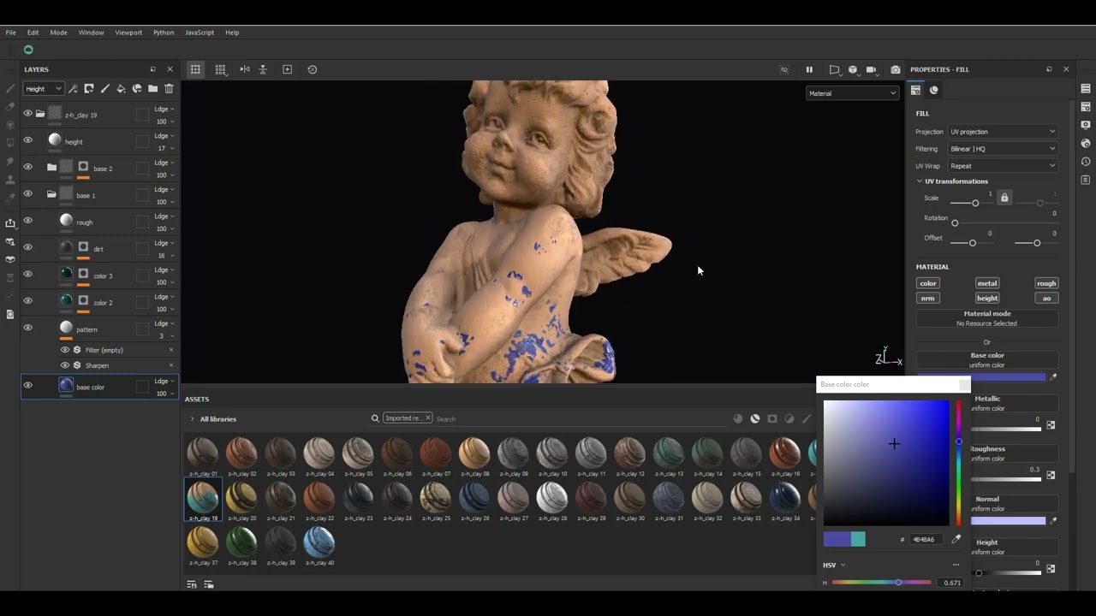This screenshot has height=616, width=1096.
Task: Open the Texture Set list icon on right dock
Action: click(1086, 88)
